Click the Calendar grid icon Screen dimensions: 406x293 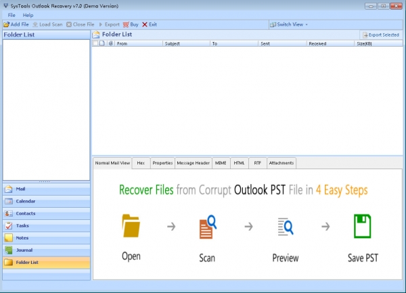[x=9, y=202]
